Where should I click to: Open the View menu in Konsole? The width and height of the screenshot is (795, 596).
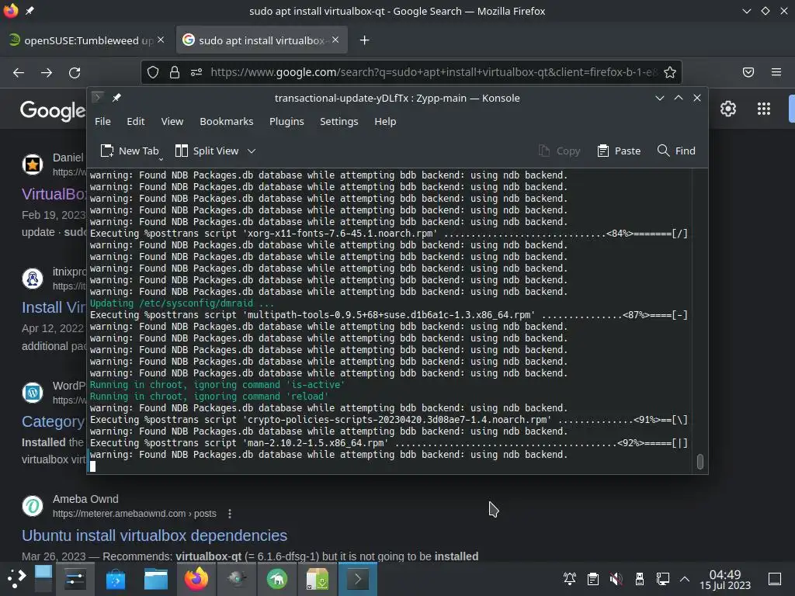(x=172, y=121)
